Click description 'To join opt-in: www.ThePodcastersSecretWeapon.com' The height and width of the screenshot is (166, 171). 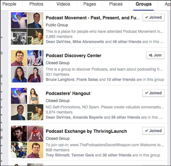[105, 145]
